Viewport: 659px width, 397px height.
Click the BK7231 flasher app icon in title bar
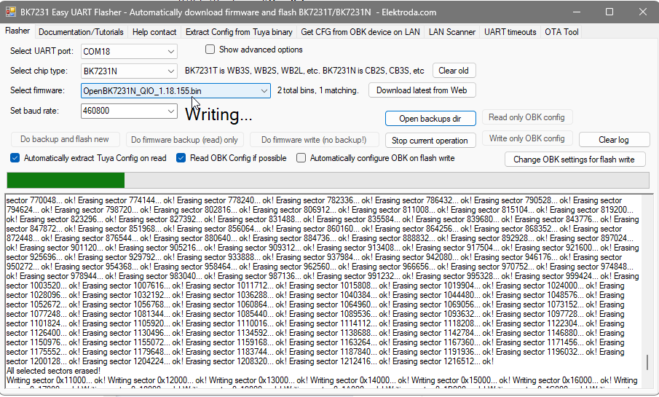(11, 12)
